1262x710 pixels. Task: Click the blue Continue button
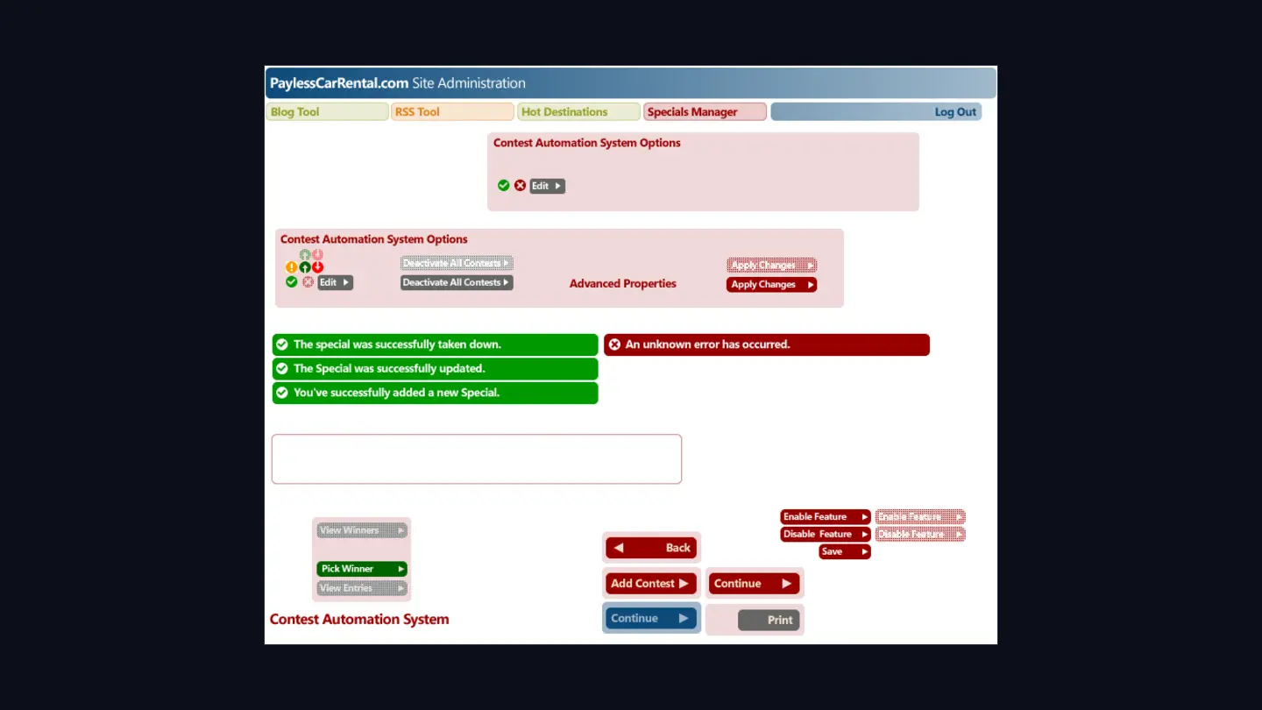pos(651,619)
